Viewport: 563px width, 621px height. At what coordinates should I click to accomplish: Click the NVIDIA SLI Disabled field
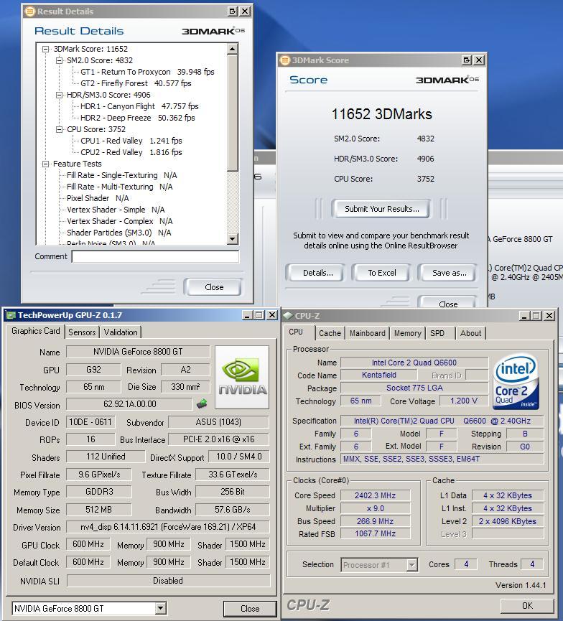click(168, 581)
